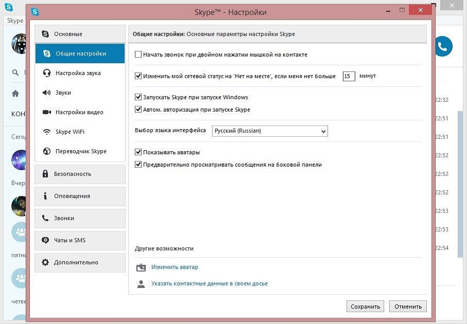Click the away-status minutes input field
This screenshot has height=324, width=467.
click(x=349, y=76)
